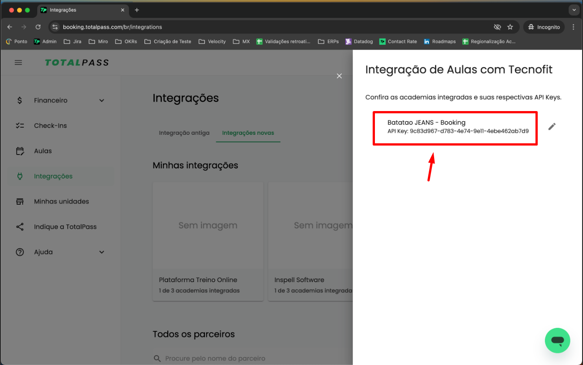Click the Integração de Aulas com Tecnofit title
Screen dimensions: 583x365
point(459,69)
